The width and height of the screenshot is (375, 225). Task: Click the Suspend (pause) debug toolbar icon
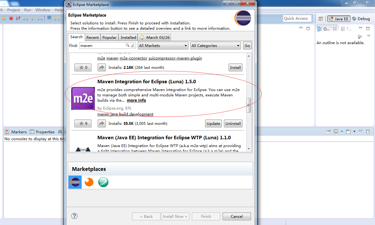pos(4,18)
